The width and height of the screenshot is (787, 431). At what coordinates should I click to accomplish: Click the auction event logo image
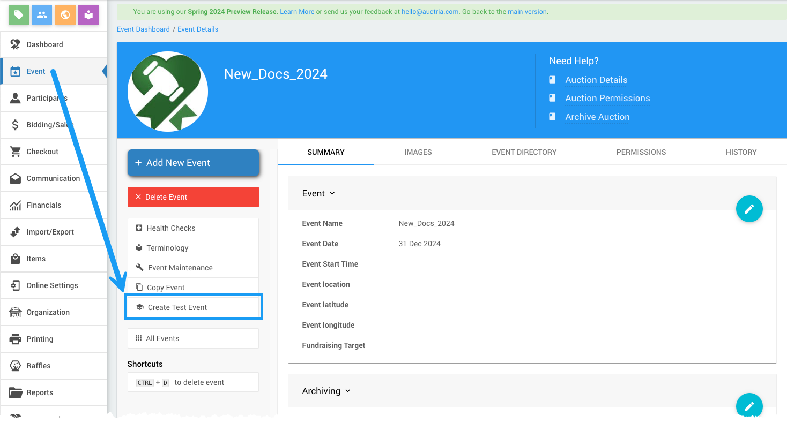168,92
